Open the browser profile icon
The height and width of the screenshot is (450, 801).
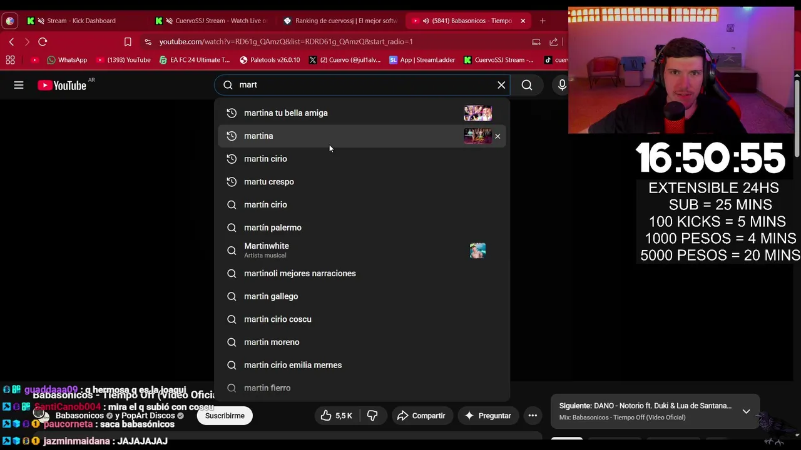pos(10,21)
